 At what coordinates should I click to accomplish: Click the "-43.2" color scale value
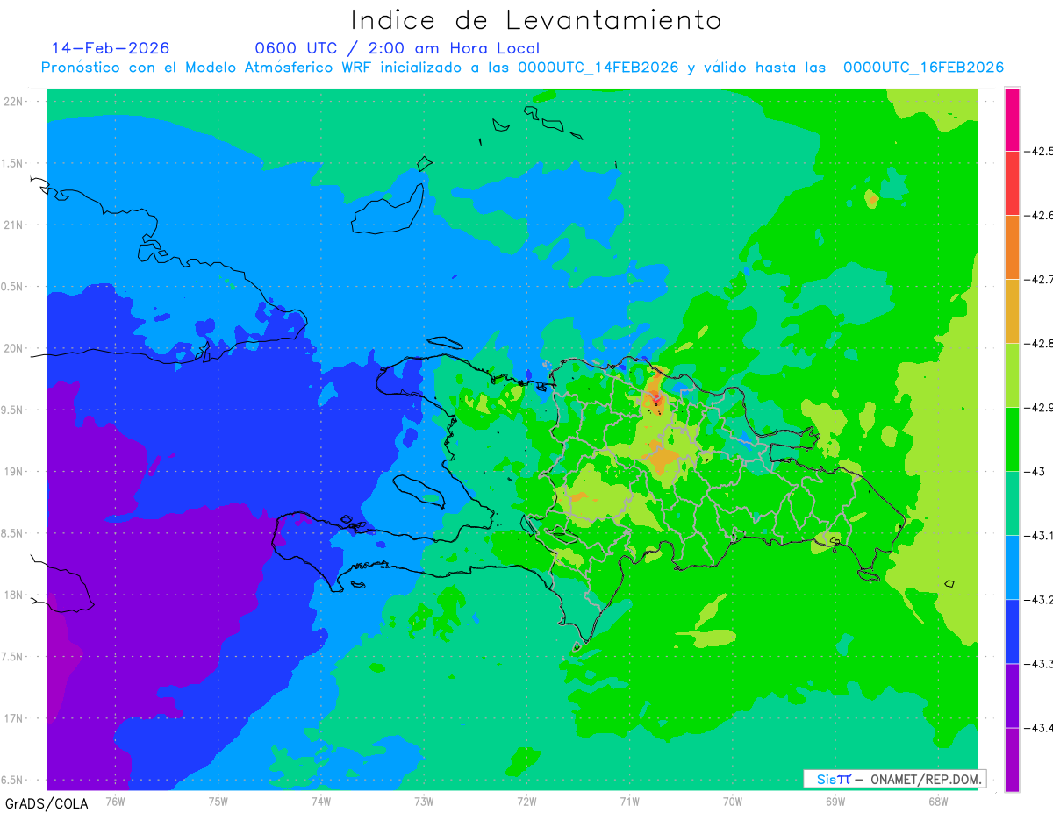(x=1040, y=600)
